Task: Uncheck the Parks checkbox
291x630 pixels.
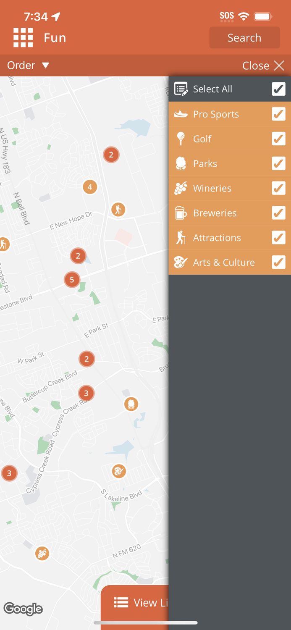Action: (278, 163)
